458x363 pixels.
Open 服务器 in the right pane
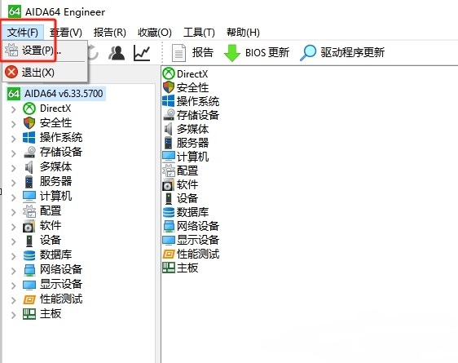[x=186, y=143]
